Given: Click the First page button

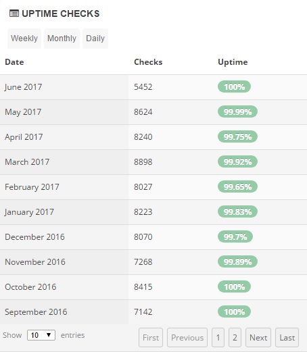Looking at the screenshot, I should [151, 337].
